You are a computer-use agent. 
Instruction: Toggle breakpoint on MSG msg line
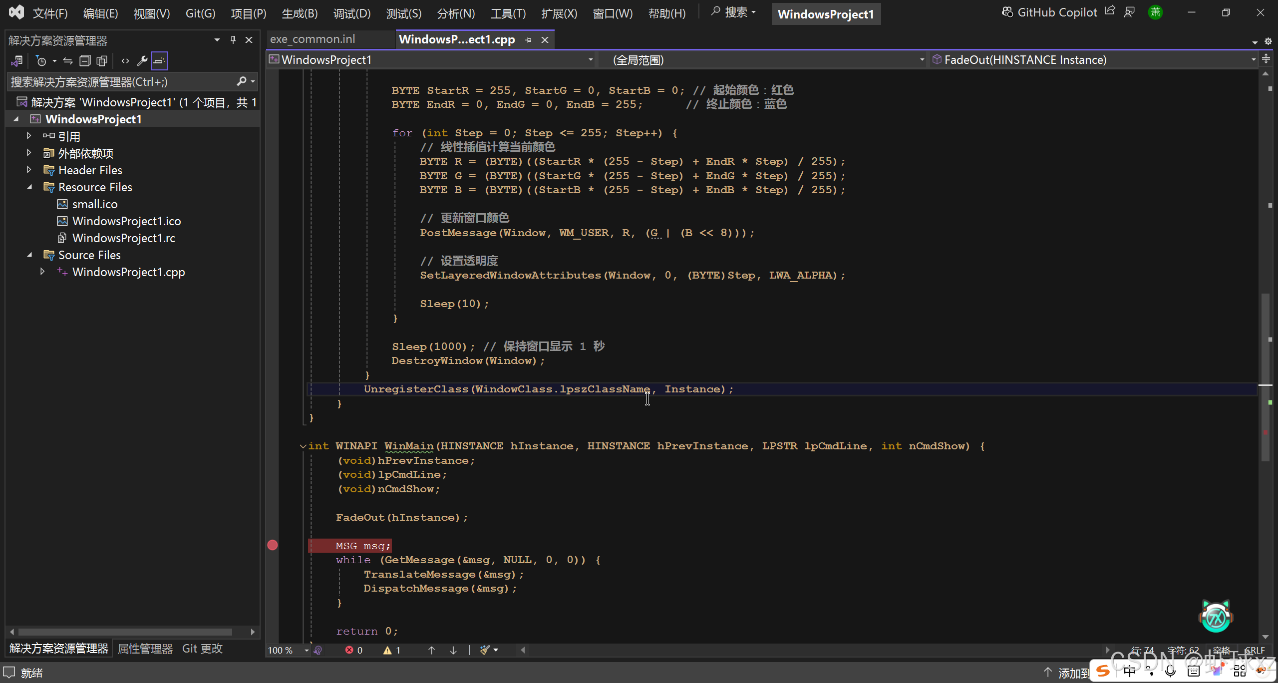coord(273,545)
